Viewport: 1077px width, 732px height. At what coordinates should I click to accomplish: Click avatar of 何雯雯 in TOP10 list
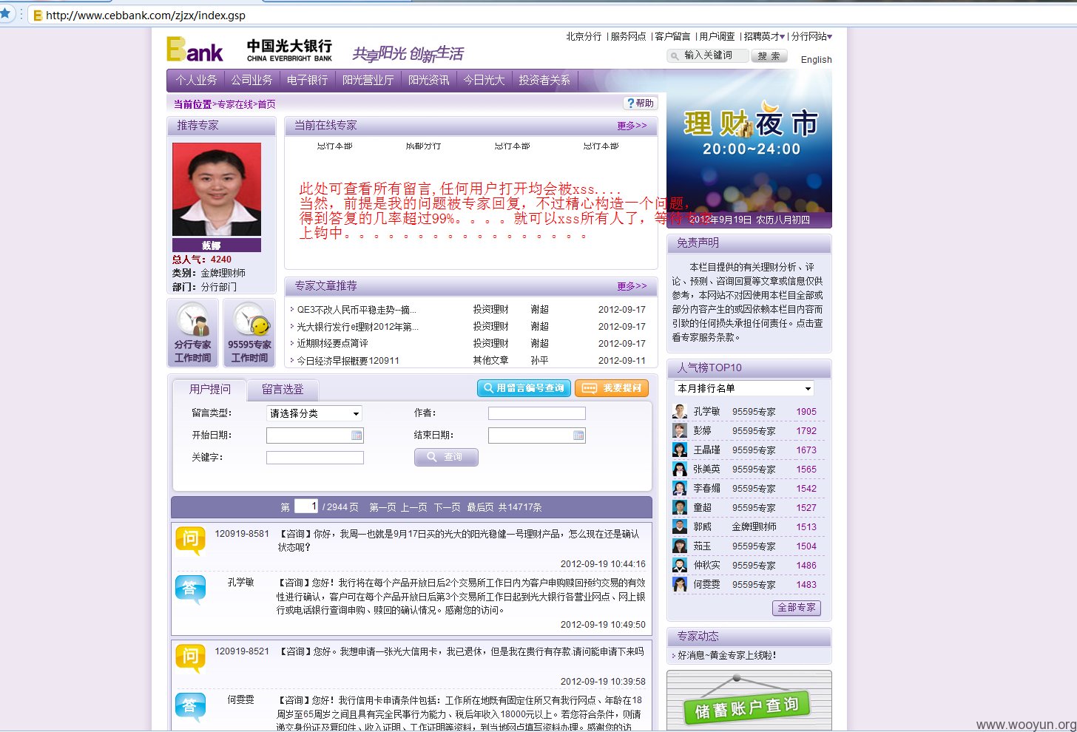click(680, 585)
